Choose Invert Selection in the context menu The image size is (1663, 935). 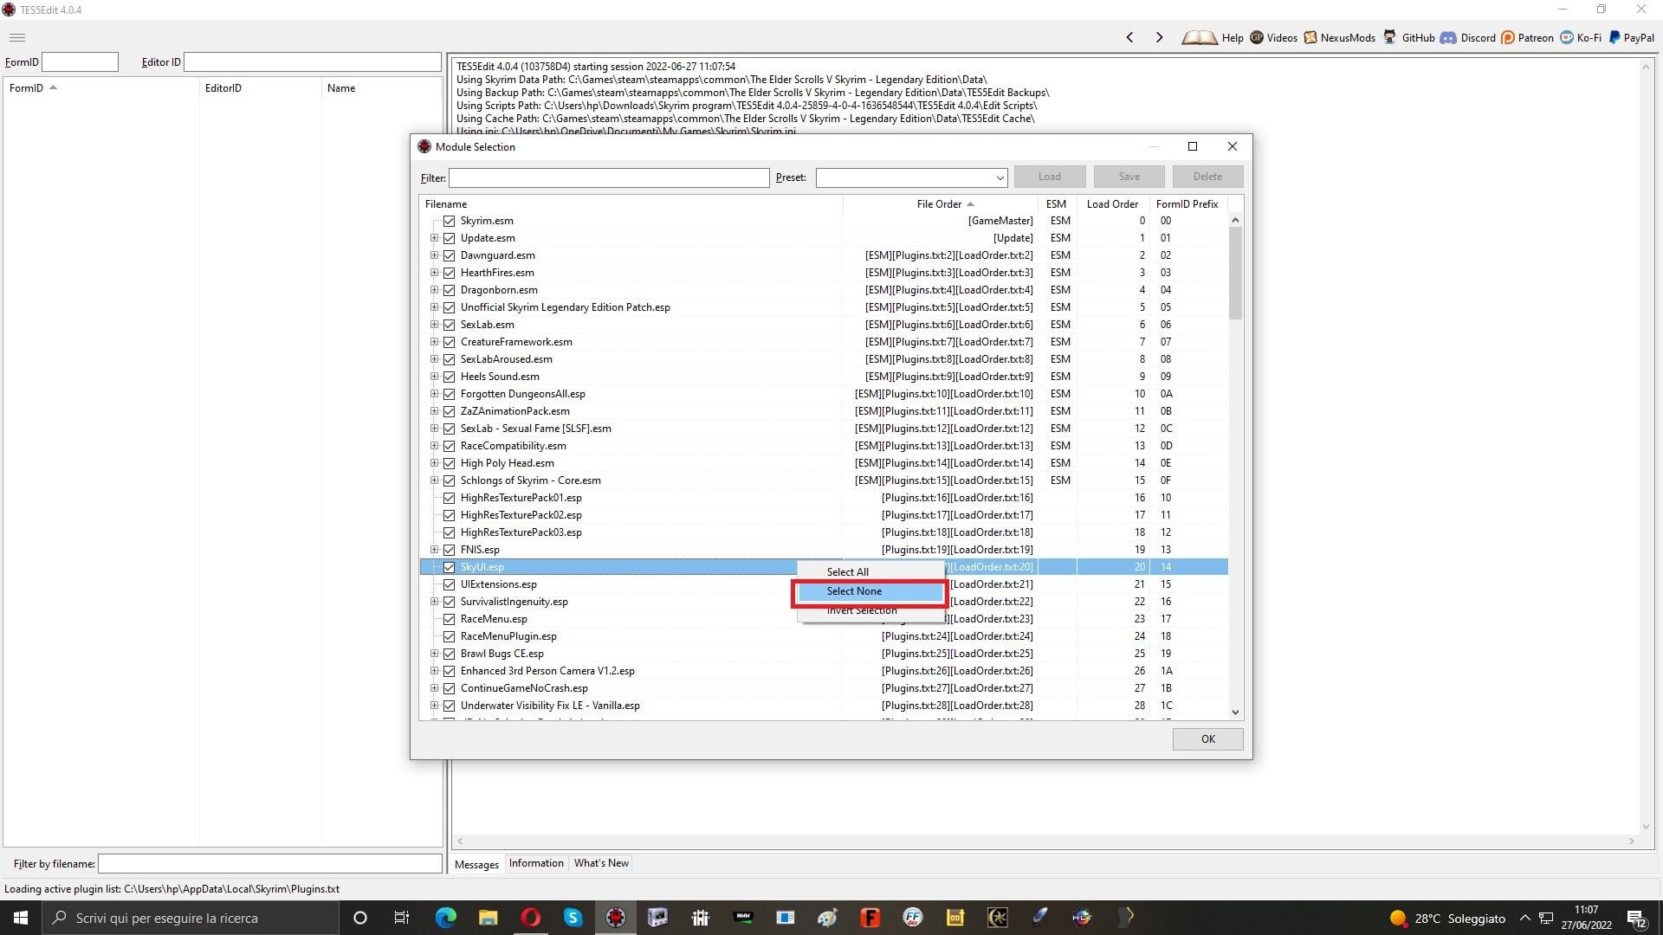(870, 610)
